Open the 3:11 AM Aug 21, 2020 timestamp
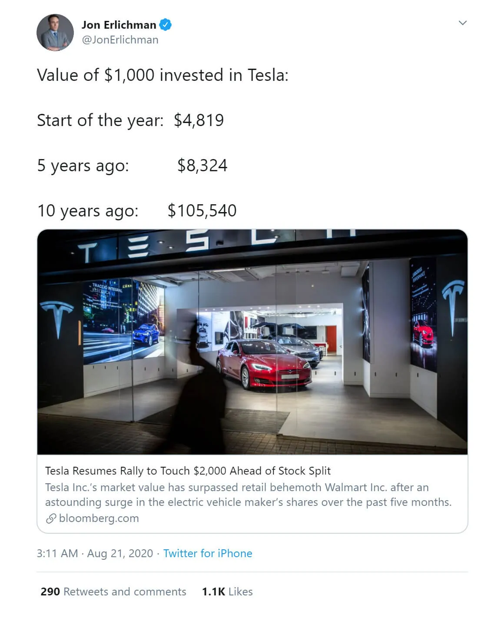This screenshot has width=501, height=618. coord(95,553)
